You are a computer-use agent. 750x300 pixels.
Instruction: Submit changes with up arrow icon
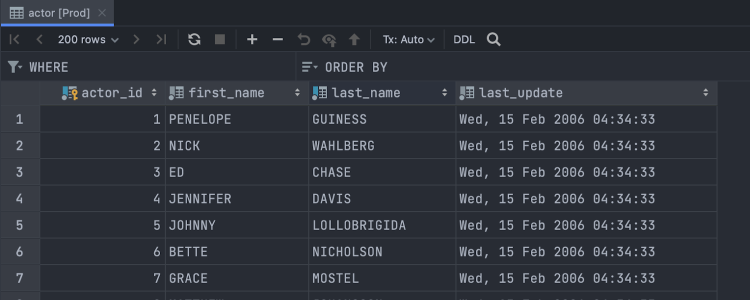pyautogui.click(x=354, y=39)
